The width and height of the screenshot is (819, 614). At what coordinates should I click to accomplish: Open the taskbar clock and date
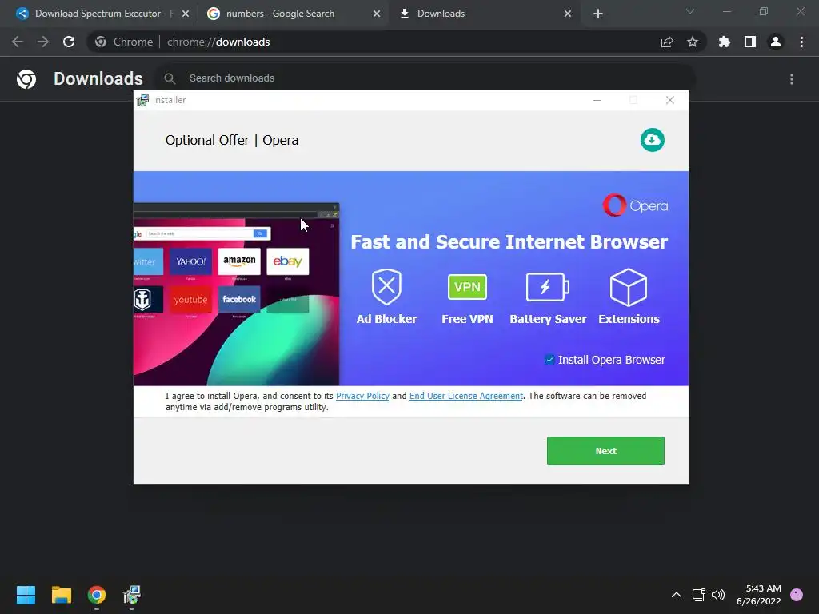(759, 595)
